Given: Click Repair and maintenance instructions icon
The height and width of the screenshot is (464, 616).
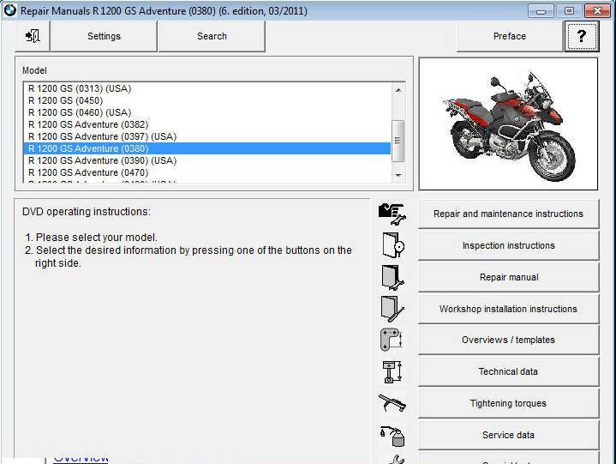Looking at the screenshot, I should [392, 214].
